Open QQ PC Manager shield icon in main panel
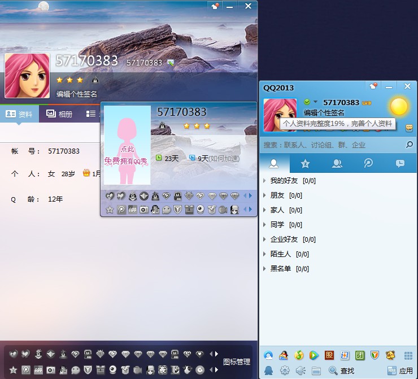 375,355
